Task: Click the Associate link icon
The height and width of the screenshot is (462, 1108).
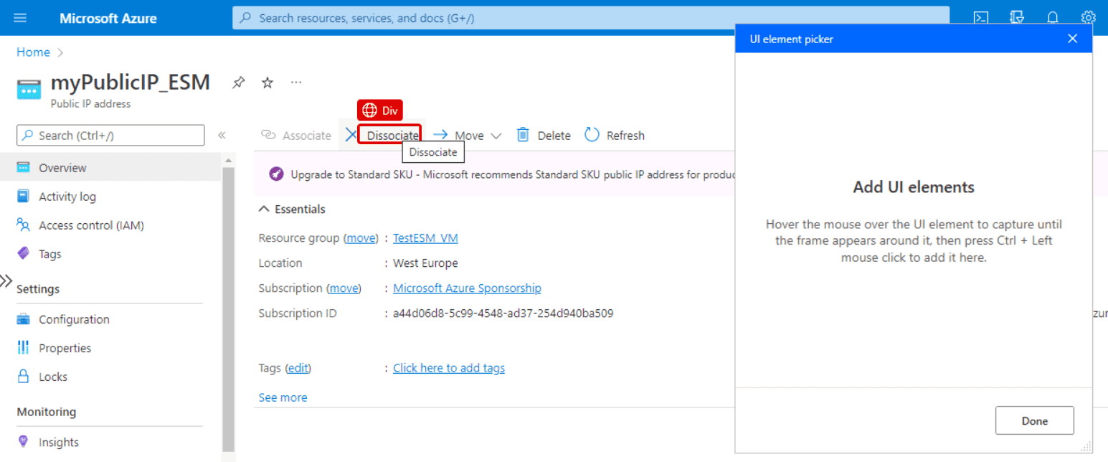Action: (x=269, y=135)
